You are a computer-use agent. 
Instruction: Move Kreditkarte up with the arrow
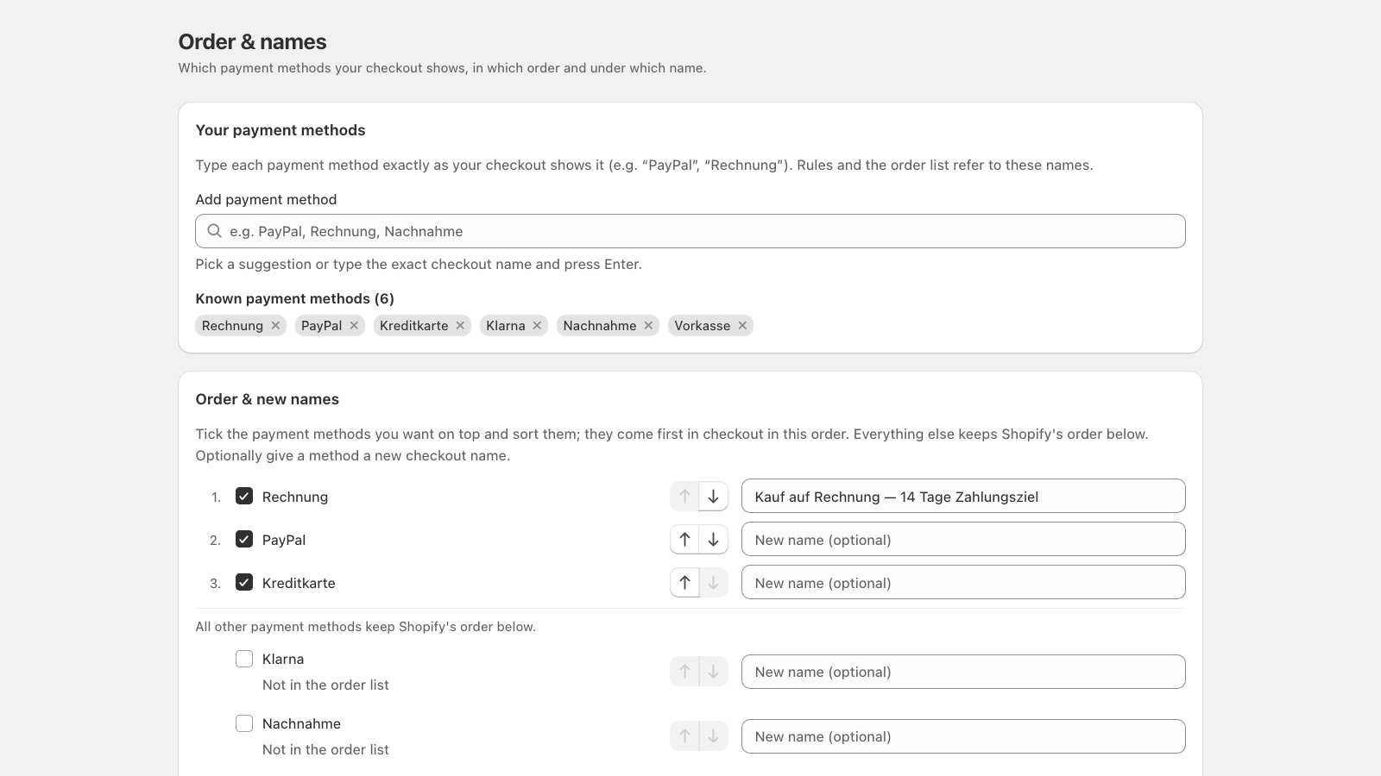[684, 583]
